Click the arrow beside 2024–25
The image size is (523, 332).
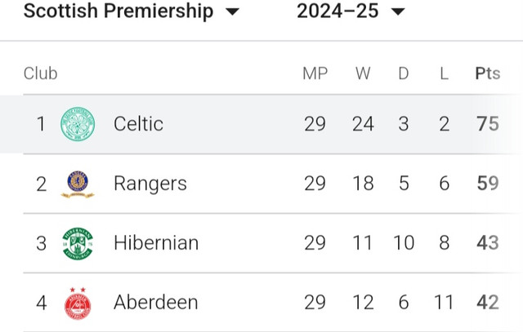point(398,11)
